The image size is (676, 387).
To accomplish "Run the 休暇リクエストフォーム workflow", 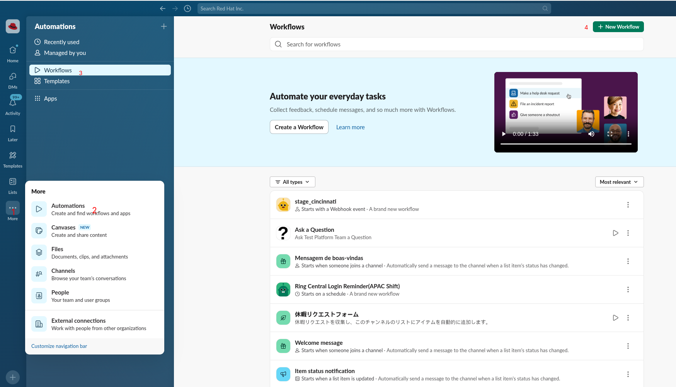I will pos(616,318).
